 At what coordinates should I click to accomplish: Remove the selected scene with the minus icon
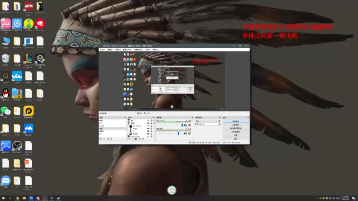(x=104, y=139)
